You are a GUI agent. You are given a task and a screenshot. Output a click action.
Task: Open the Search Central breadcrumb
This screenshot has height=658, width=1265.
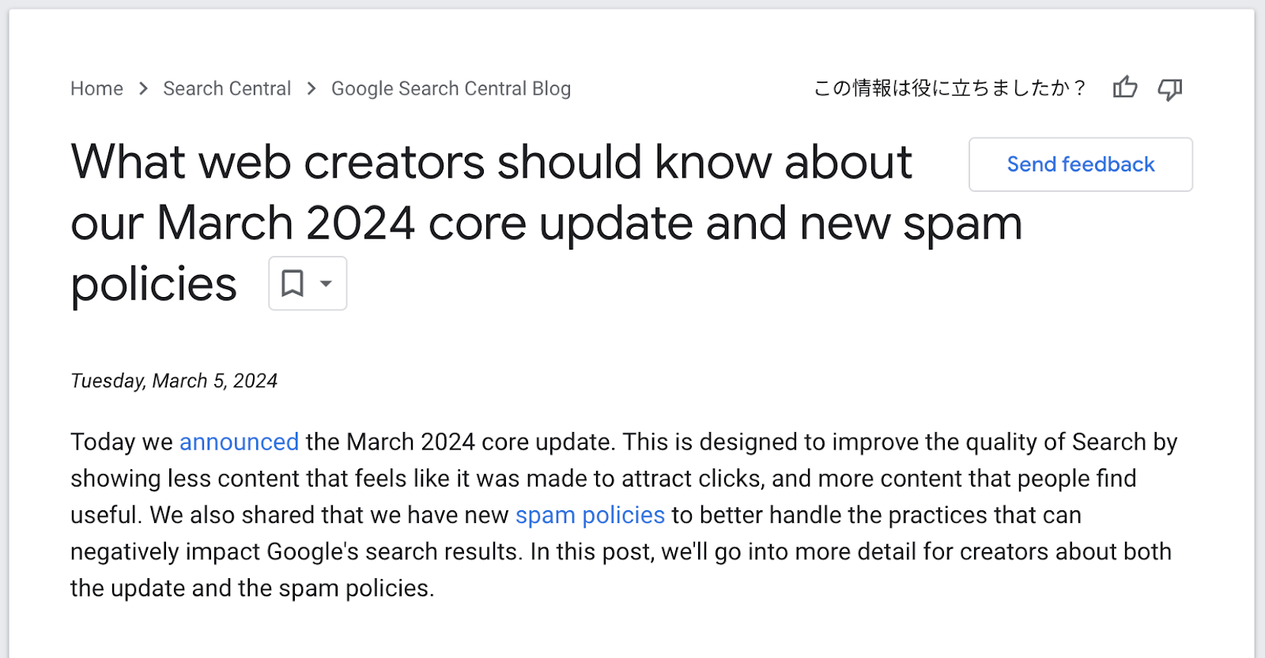(x=227, y=88)
